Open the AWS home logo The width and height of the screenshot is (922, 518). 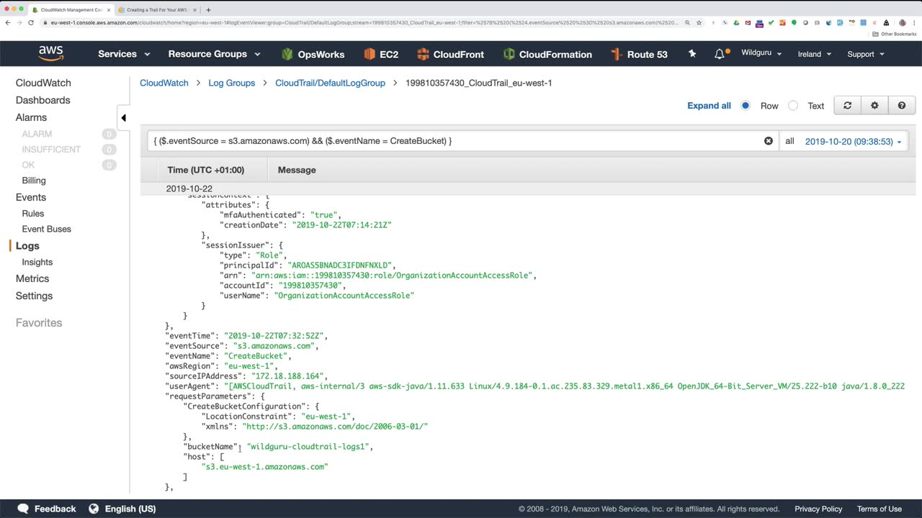point(51,54)
